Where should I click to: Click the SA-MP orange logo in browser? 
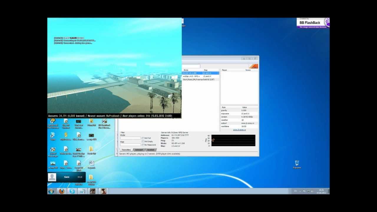(253, 67)
